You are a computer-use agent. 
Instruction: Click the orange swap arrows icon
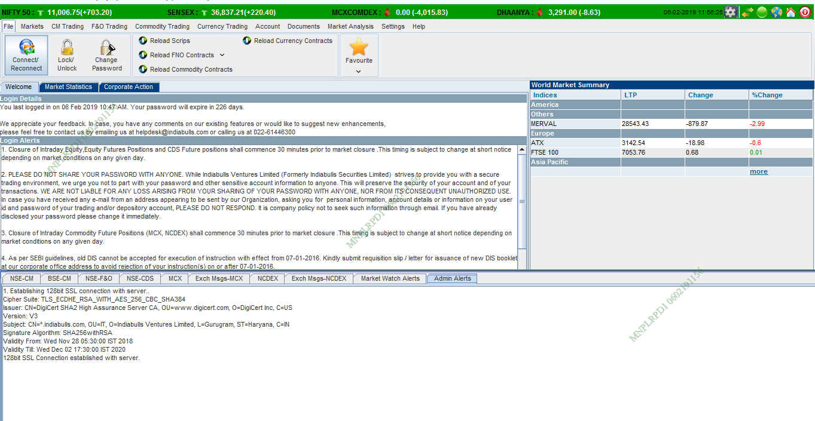pyautogui.click(x=747, y=12)
